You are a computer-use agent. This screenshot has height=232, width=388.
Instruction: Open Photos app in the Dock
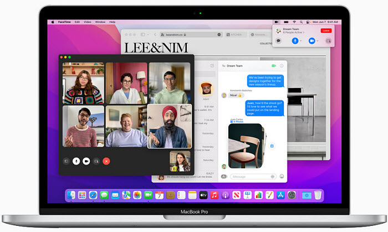tap(137, 195)
